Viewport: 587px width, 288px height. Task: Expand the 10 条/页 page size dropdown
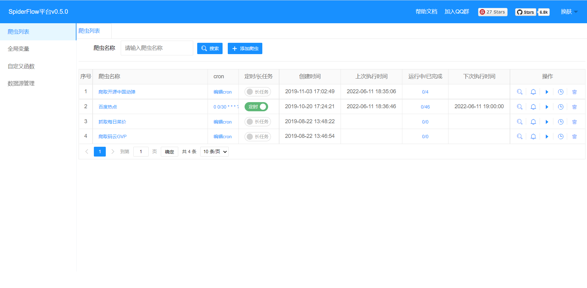(x=214, y=152)
